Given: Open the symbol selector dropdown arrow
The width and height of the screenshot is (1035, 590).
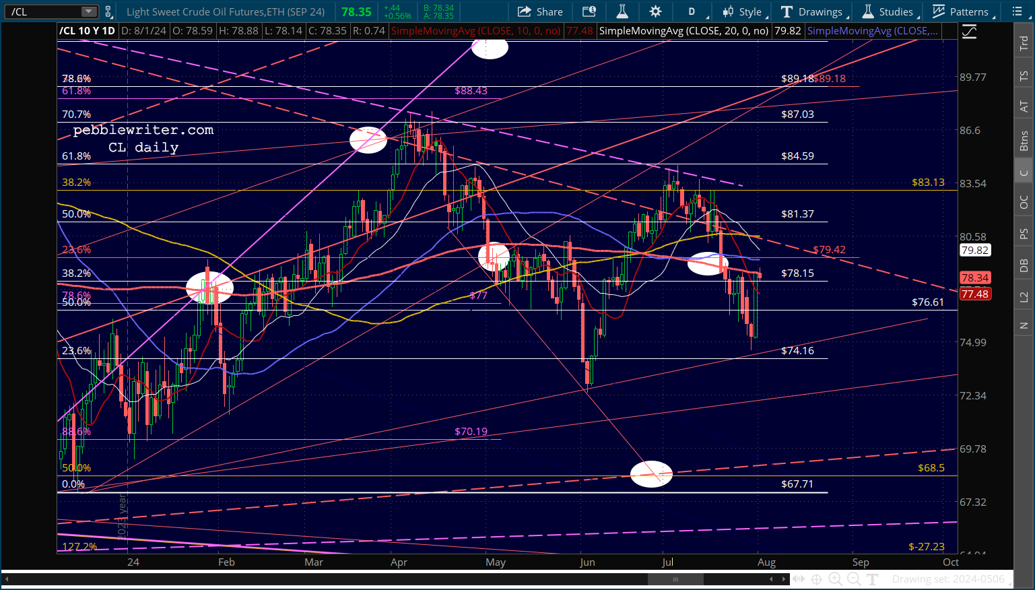Looking at the screenshot, I should pyautogui.click(x=89, y=11).
